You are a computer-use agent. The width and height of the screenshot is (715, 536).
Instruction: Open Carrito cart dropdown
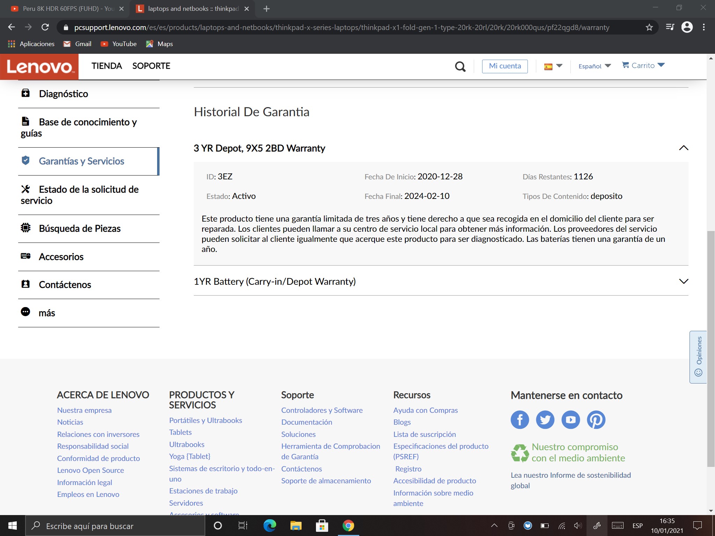click(643, 66)
